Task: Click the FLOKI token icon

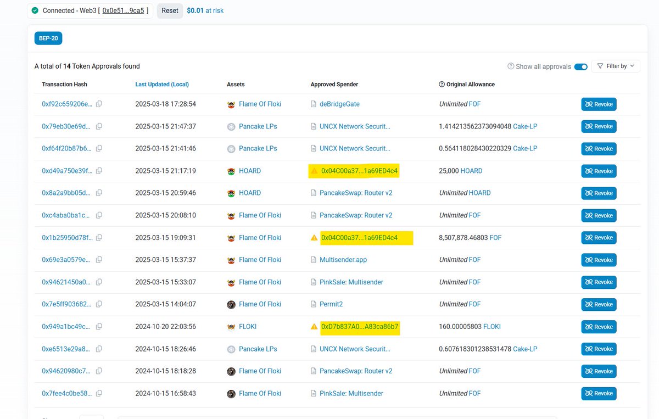Action: click(x=231, y=327)
